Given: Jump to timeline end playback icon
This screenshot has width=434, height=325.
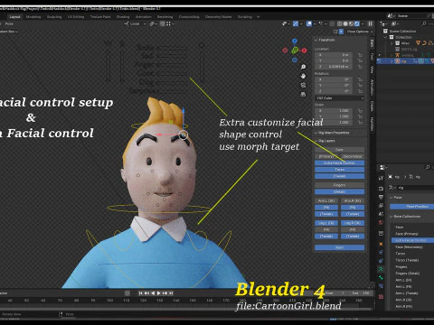Looking at the screenshot, I should [171, 293].
